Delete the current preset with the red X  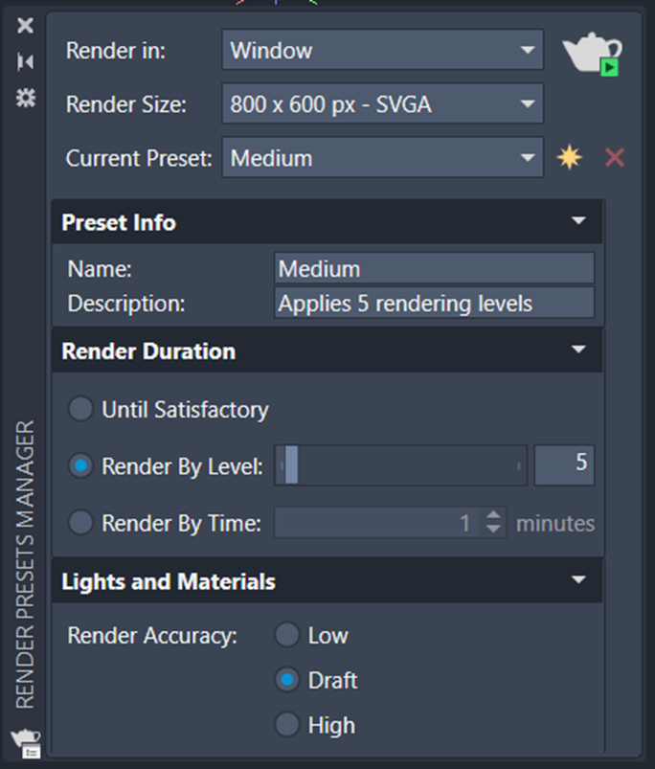(x=615, y=157)
